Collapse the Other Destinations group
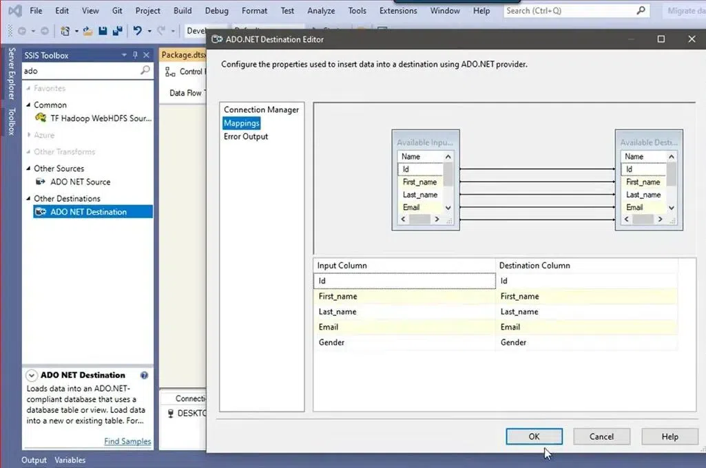 28,199
